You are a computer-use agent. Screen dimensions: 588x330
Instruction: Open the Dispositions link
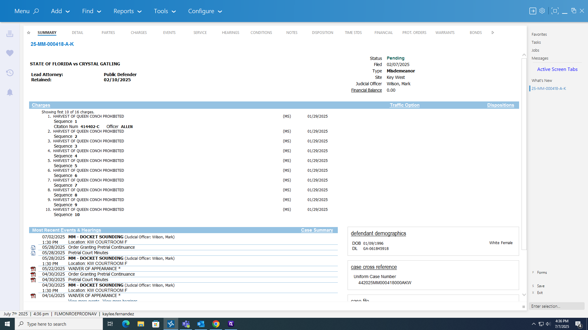point(501,105)
